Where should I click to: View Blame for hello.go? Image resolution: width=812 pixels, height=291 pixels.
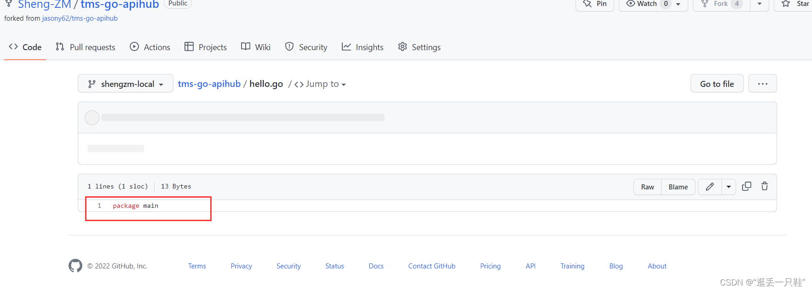coord(678,187)
